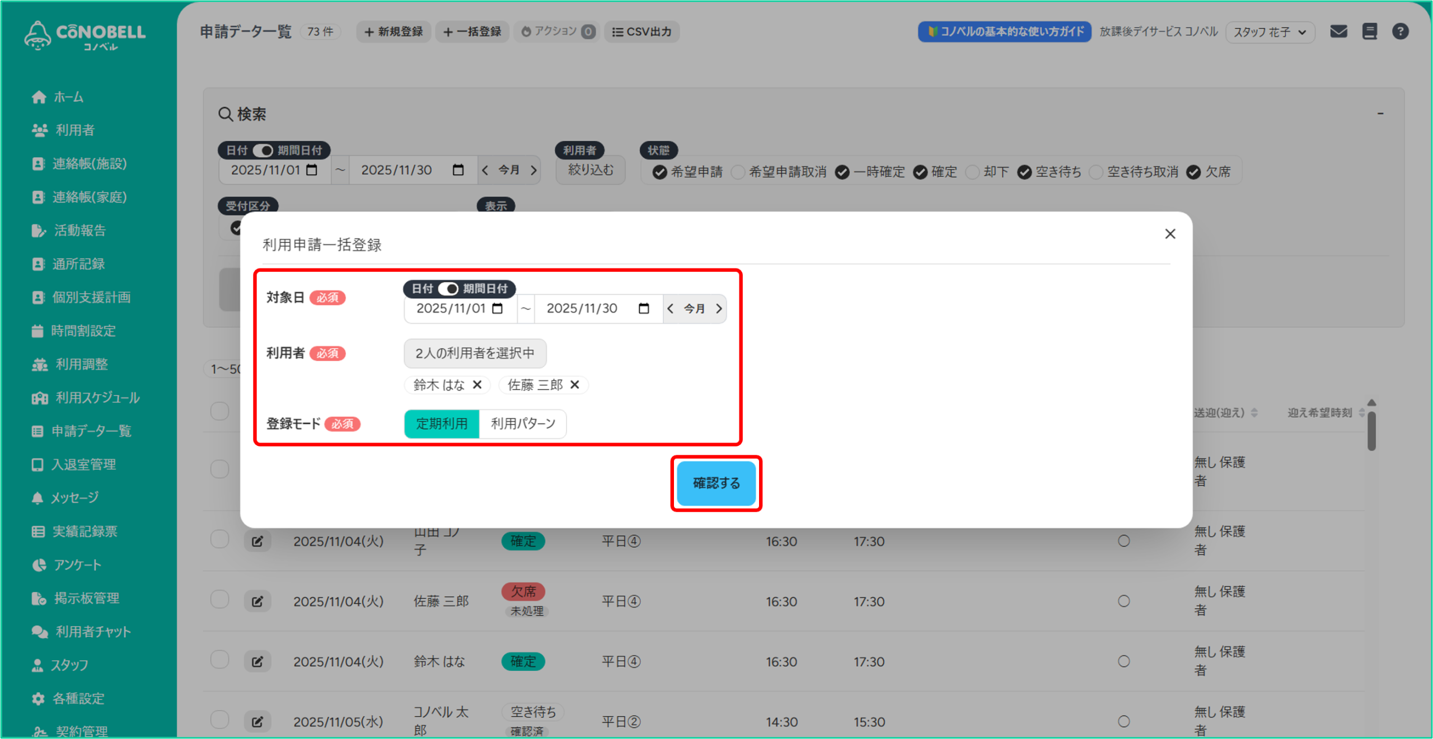Viewport: 1433px width, 739px height.
Task: Remove 鈴木 はな from selected users
Action: click(477, 385)
